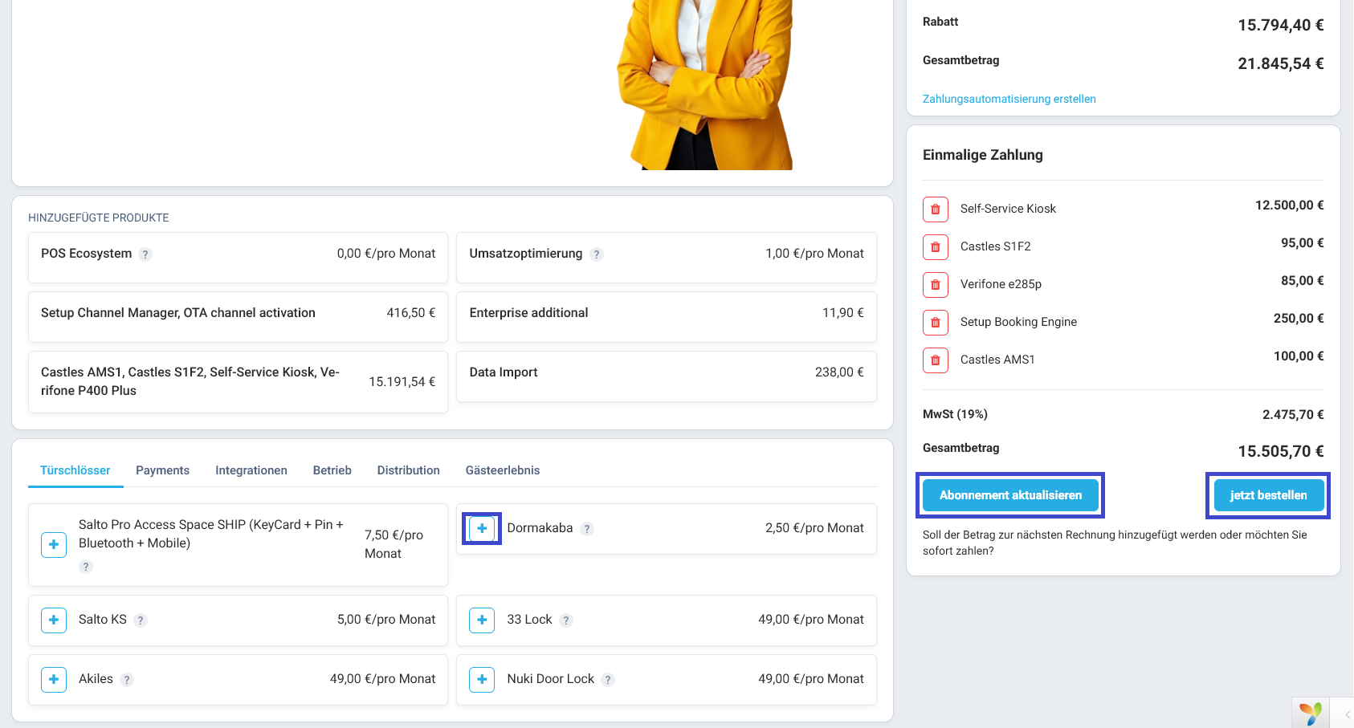
Task: Open Integrationen tab
Action: pos(251,470)
